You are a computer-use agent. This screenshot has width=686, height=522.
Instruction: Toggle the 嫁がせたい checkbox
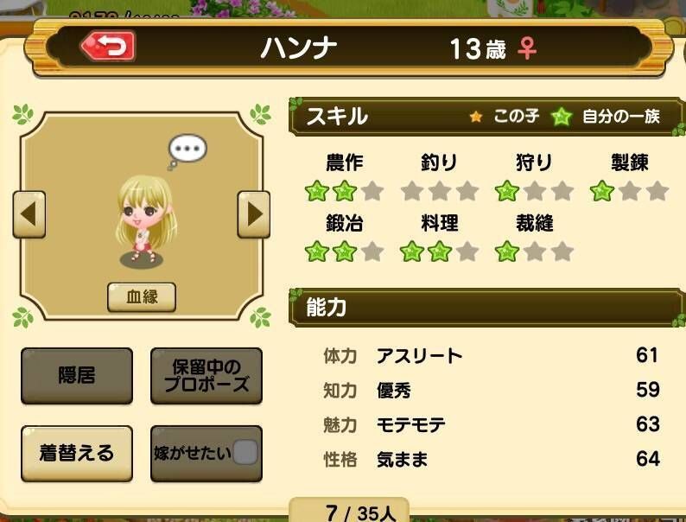coord(245,452)
